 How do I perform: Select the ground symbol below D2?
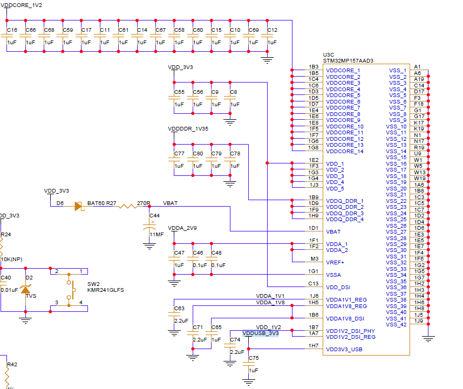click(26, 320)
